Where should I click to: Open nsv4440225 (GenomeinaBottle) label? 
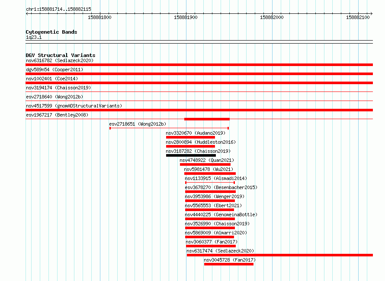coord(221,215)
